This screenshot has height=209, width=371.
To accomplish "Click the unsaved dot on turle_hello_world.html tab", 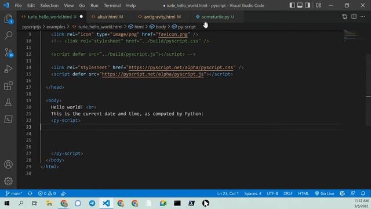I will click(x=81, y=17).
